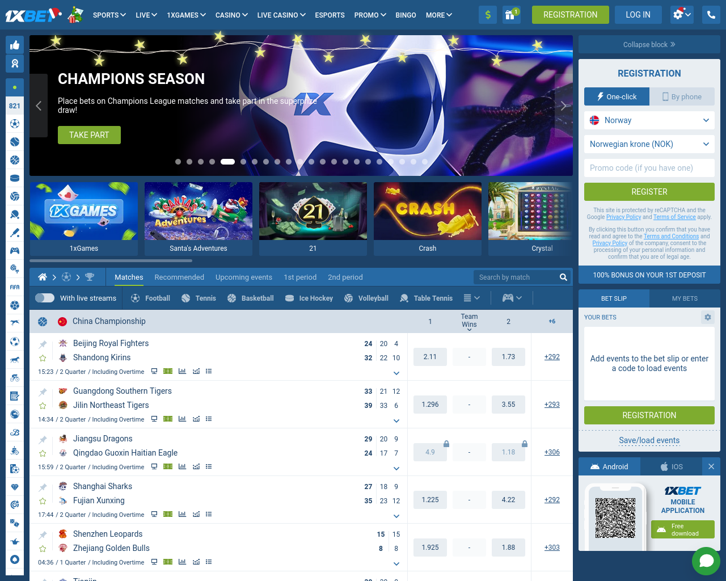The width and height of the screenshot is (726, 581).
Task: Open the video monitor icon for Shanghai Sharks match
Action: (154, 514)
